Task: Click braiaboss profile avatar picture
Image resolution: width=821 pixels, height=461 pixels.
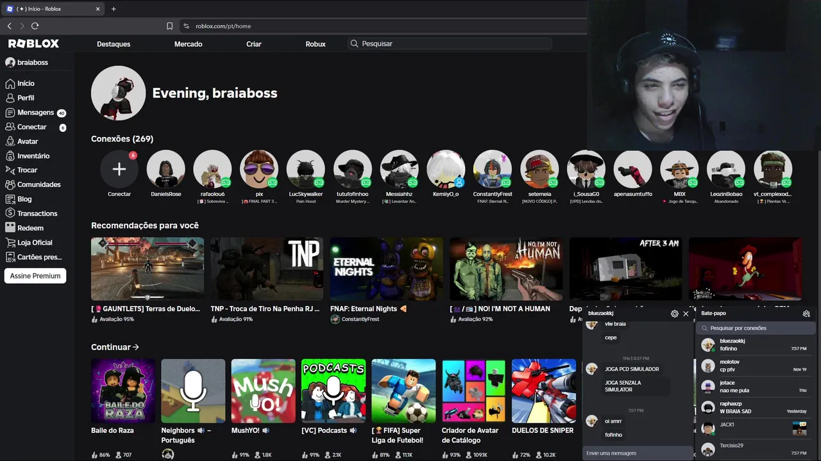Action: click(119, 93)
